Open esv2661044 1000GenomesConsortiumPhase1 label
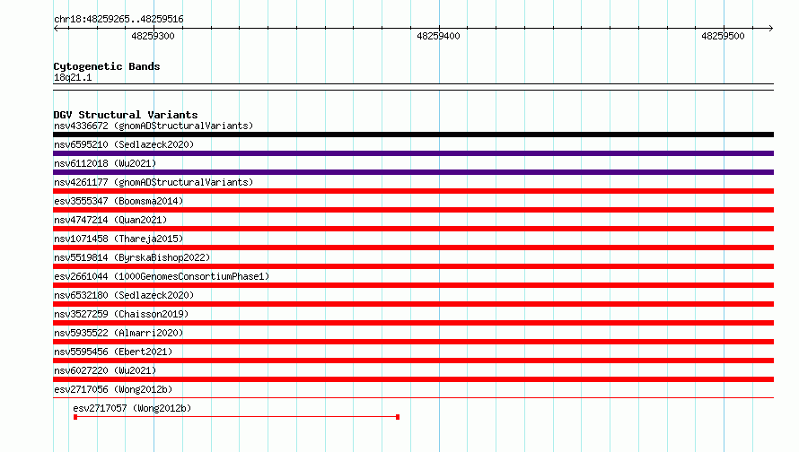 coord(162,276)
